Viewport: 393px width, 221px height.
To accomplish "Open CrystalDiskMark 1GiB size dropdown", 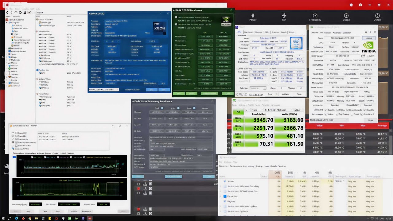I will [257, 110].
